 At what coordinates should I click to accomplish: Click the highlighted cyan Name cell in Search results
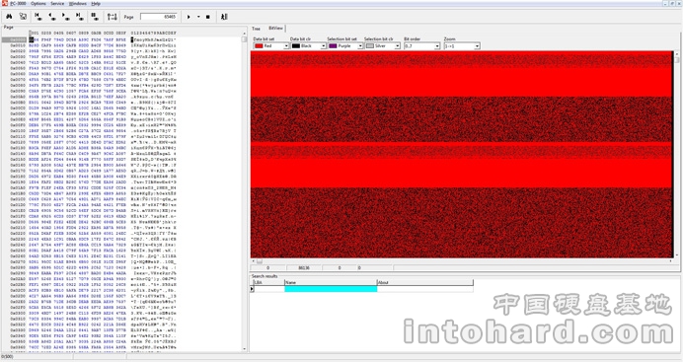point(331,288)
